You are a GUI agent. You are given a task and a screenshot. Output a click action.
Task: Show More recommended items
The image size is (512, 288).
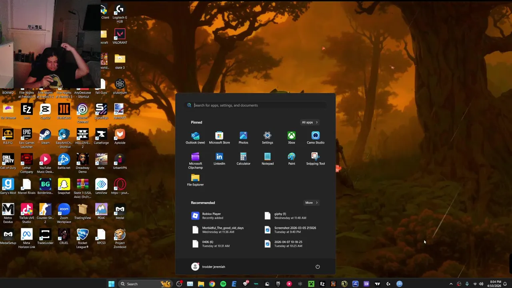(x=311, y=203)
